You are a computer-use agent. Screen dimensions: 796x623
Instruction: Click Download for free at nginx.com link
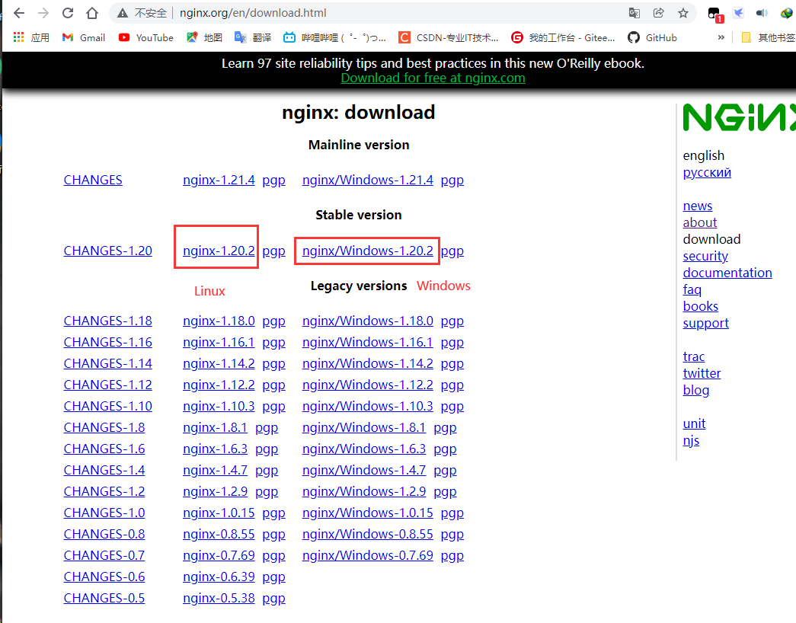click(x=433, y=78)
